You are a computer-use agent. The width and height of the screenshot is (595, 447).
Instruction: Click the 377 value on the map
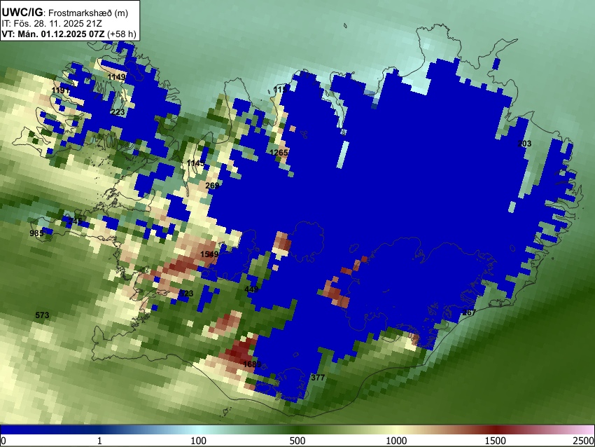coord(318,378)
